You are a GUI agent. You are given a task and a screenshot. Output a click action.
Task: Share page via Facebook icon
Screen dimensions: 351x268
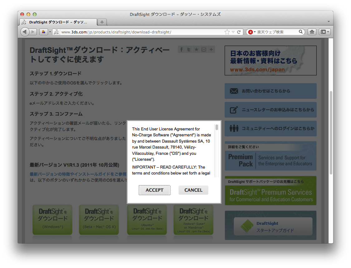pyautogui.click(x=182, y=49)
